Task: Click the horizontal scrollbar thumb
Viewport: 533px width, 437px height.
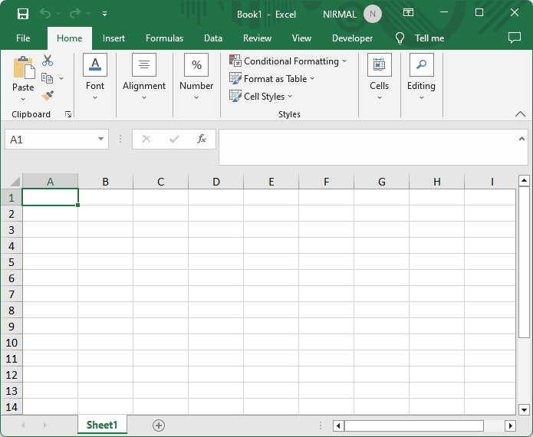Action: pyautogui.click(x=414, y=426)
